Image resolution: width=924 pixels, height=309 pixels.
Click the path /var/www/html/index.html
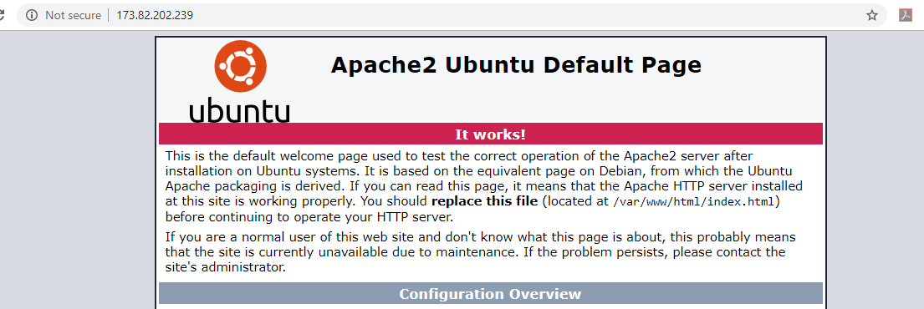[x=694, y=202]
